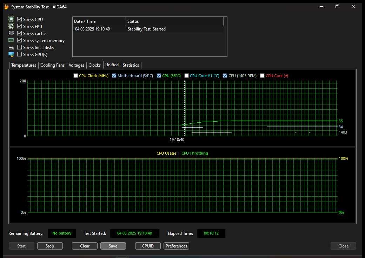
Task: Click the Stability Test: Started status text
Action: pos(147,29)
